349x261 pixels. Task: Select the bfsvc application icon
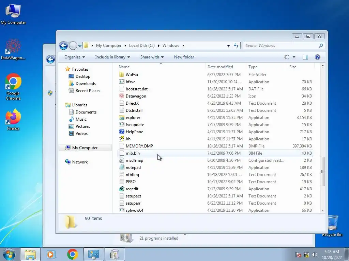click(122, 82)
